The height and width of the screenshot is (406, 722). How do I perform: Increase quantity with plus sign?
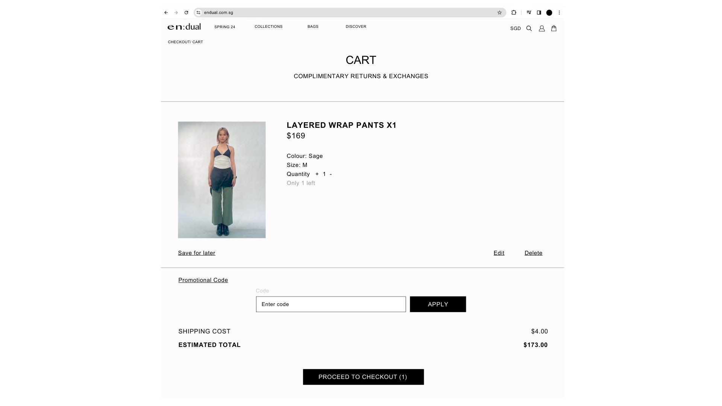coord(317,174)
